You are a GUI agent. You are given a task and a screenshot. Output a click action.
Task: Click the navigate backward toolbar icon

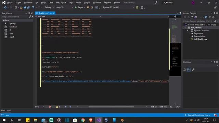click(5, 7)
